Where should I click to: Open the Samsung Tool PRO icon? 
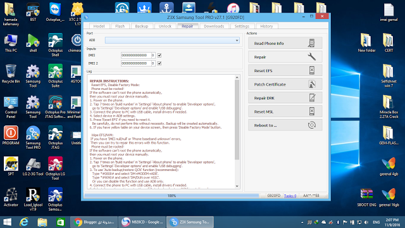[x=33, y=137]
